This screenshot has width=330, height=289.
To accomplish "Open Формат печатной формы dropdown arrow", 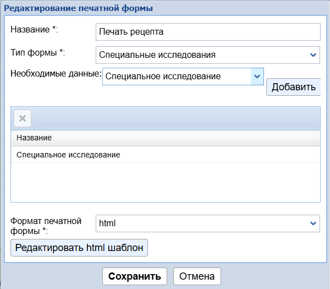I will pyautogui.click(x=313, y=223).
